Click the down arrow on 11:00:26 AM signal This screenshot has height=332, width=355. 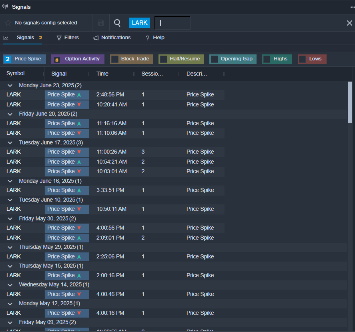[79, 152]
